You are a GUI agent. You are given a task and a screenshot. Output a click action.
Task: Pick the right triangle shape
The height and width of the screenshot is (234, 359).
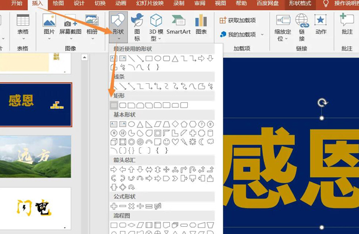(149, 124)
